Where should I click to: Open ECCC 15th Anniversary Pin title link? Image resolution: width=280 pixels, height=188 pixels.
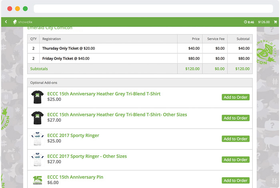pyautogui.click(x=75, y=177)
